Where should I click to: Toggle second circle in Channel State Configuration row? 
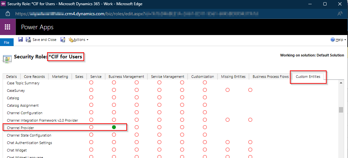click(x=114, y=134)
